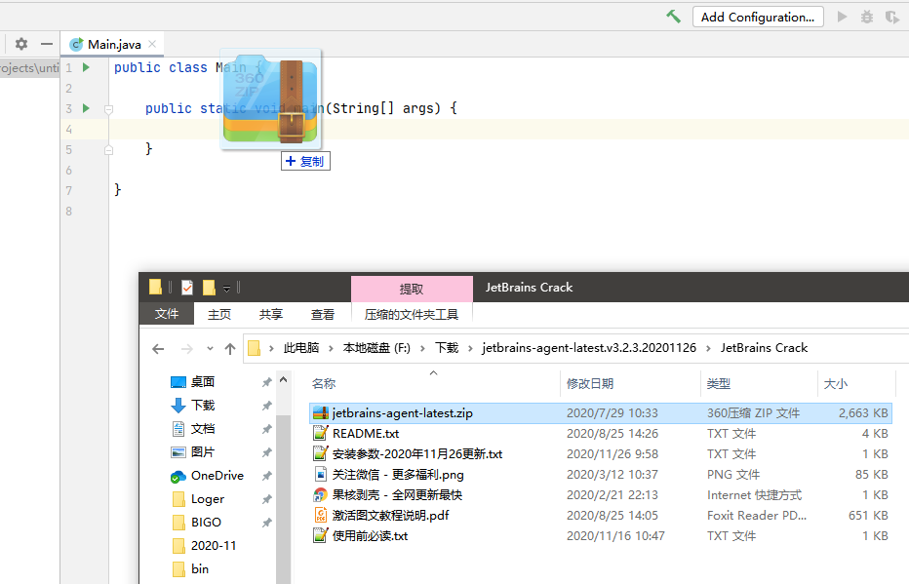The image size is (909, 584).
Task: Click jetbrains-agent-latest.v3.2.3.20201126 breadcrumb
Action: click(x=589, y=348)
